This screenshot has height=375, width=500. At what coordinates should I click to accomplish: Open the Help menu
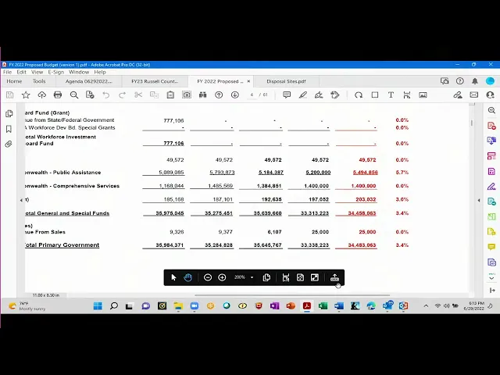pyautogui.click(x=100, y=72)
